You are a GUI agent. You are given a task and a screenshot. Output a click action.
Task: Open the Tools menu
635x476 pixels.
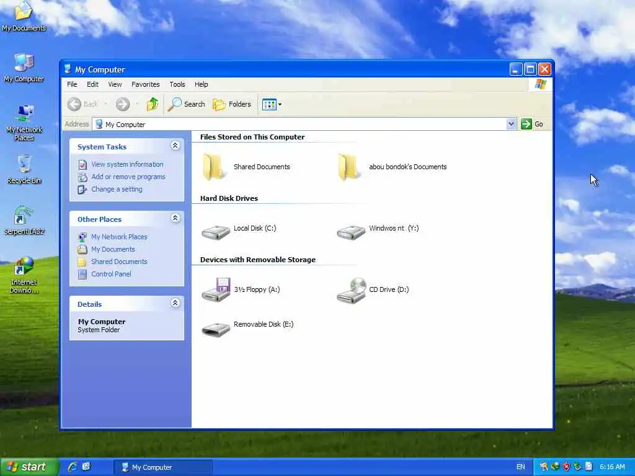[x=177, y=84]
